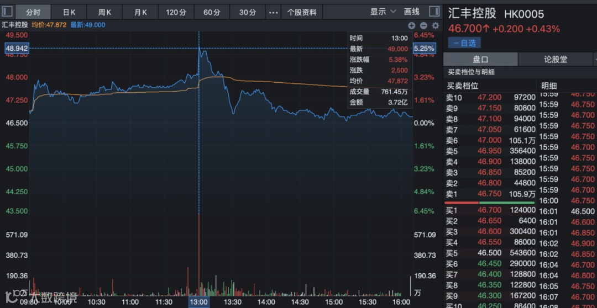This screenshot has height=308, width=597.
Task: Remove stock via 自选 watchlist button
Action: tap(464, 43)
